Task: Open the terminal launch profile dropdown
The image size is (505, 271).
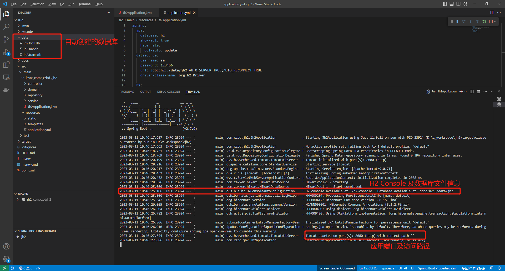Action: [466, 91]
